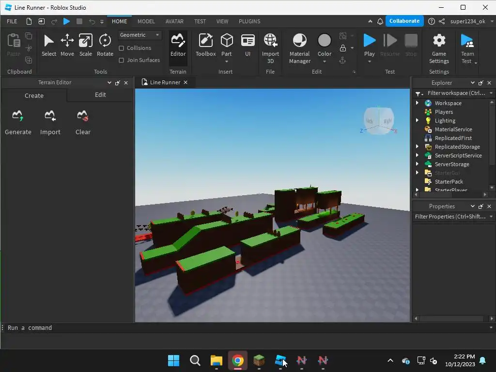The image size is (496, 372).
Task: Select StarterPack in Explorer
Action: [449, 181]
